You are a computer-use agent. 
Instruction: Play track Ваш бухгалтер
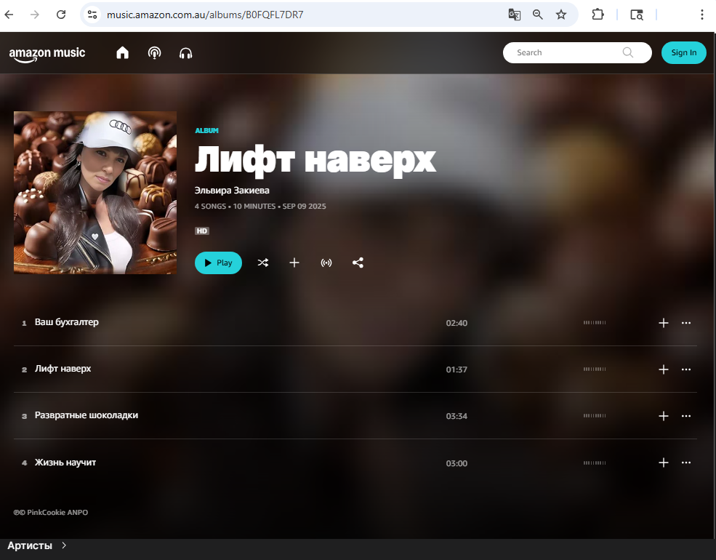coord(67,322)
